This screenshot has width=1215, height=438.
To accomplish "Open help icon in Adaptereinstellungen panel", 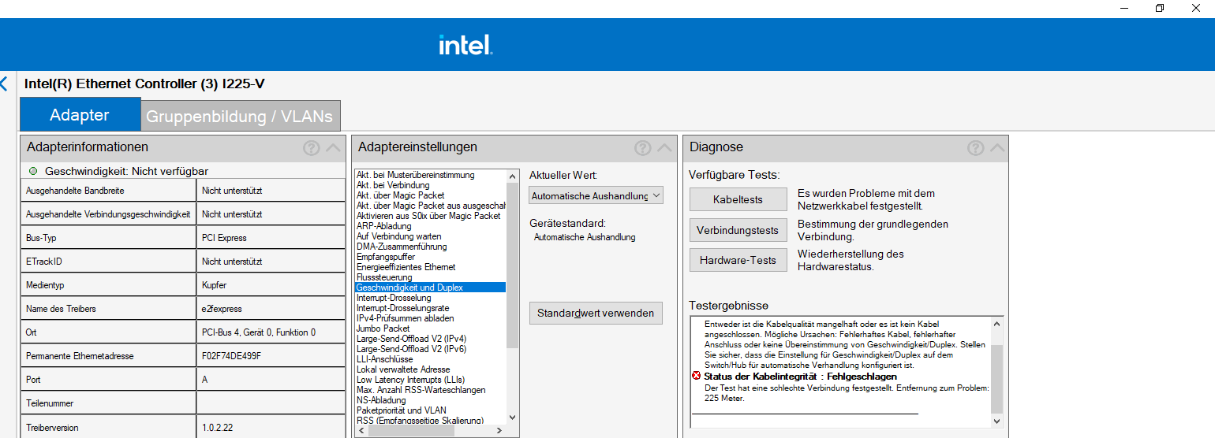I will 642,147.
